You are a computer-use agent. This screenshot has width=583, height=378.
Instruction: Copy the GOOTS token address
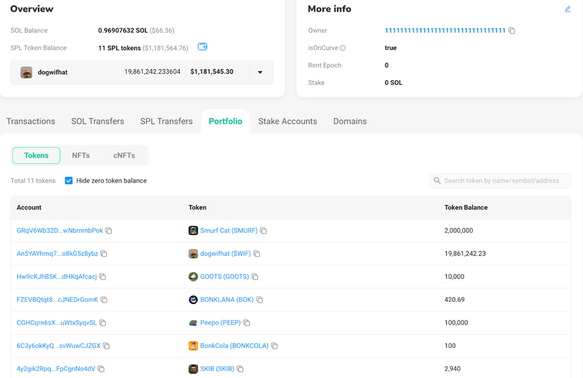click(255, 277)
